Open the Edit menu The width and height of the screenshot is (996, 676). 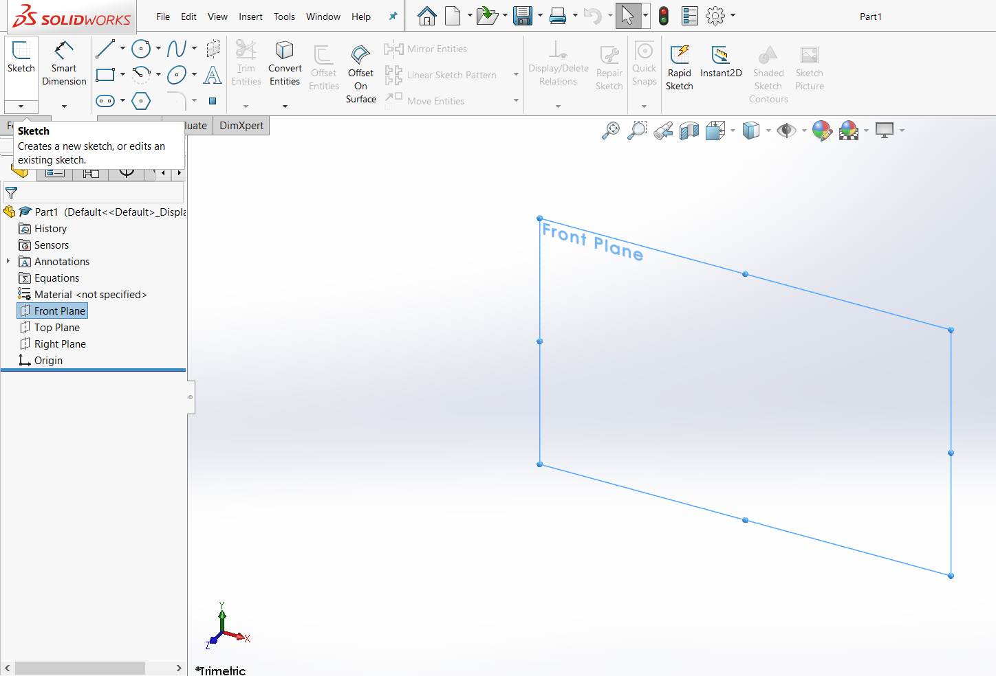tap(188, 16)
